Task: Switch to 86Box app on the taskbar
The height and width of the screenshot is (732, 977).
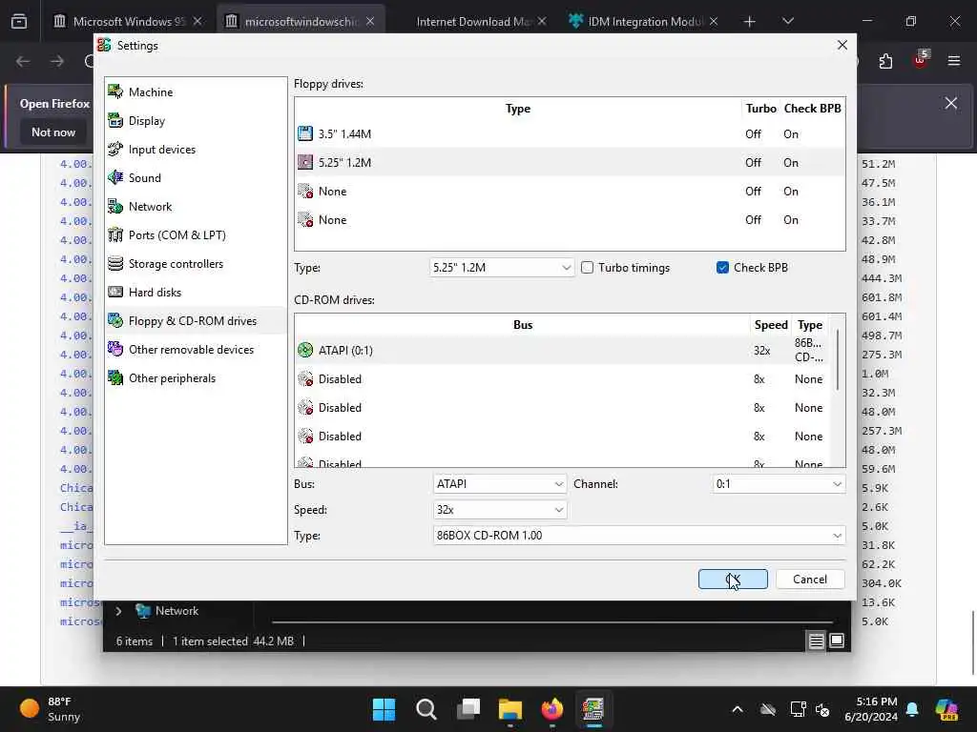Action: point(593,709)
